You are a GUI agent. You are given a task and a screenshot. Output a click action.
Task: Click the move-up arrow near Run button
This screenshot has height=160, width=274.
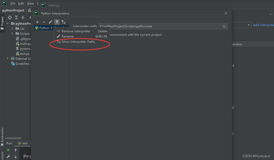(x=15, y=150)
